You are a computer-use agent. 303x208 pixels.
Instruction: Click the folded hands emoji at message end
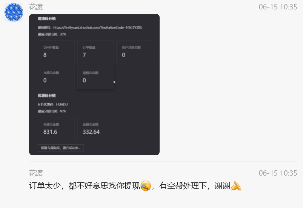(x=236, y=186)
